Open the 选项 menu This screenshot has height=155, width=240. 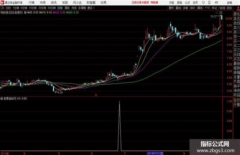[195, 3]
